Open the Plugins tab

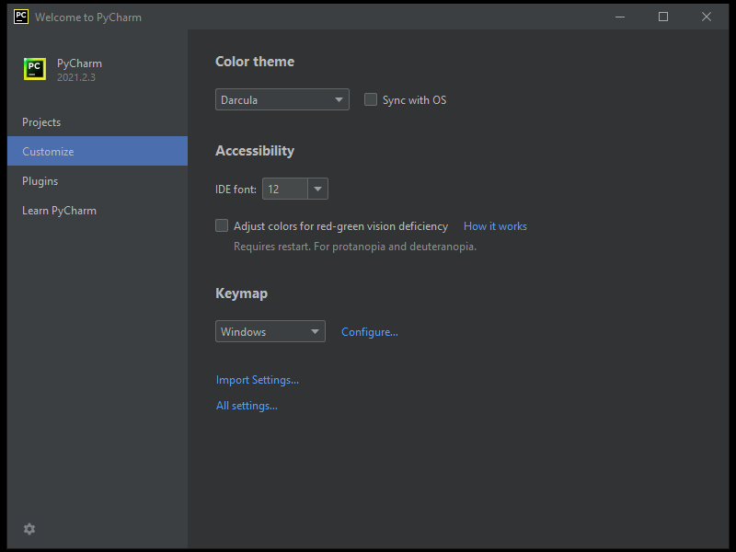click(40, 181)
